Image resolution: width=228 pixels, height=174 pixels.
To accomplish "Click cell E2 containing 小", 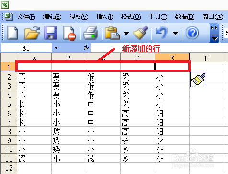I will [x=172, y=77].
